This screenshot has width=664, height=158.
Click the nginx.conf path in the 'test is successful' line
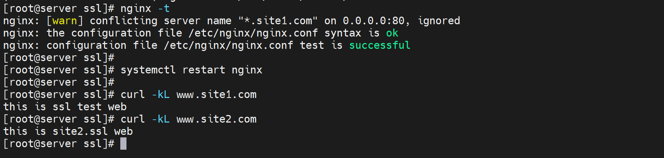point(228,46)
